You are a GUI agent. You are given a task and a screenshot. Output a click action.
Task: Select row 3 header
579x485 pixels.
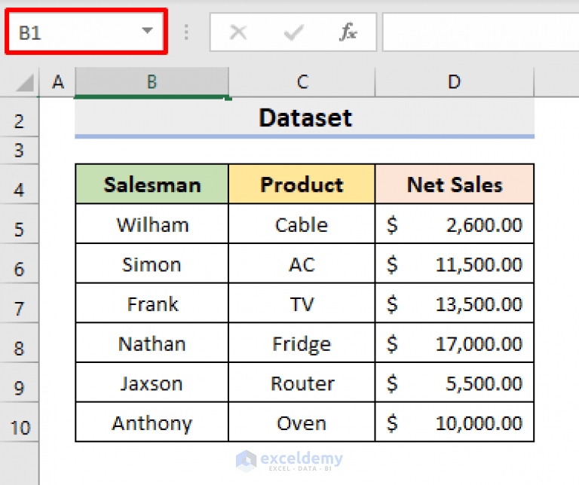19,151
